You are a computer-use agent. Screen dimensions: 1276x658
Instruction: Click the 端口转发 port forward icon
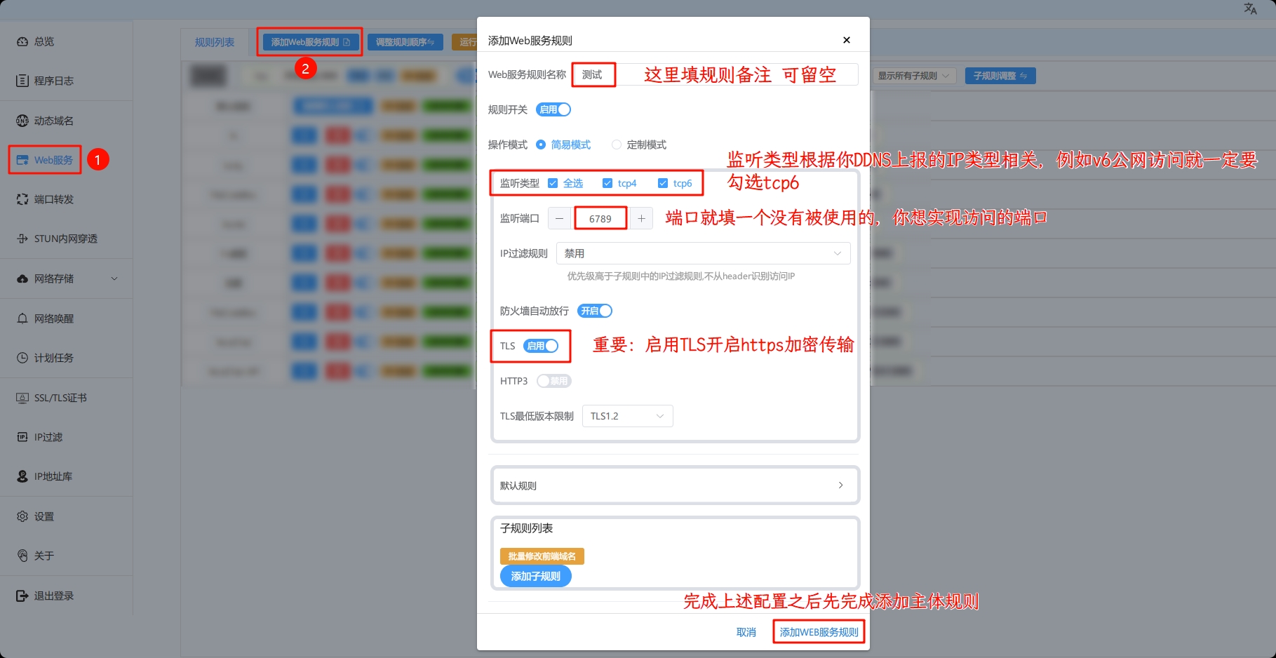coord(22,199)
